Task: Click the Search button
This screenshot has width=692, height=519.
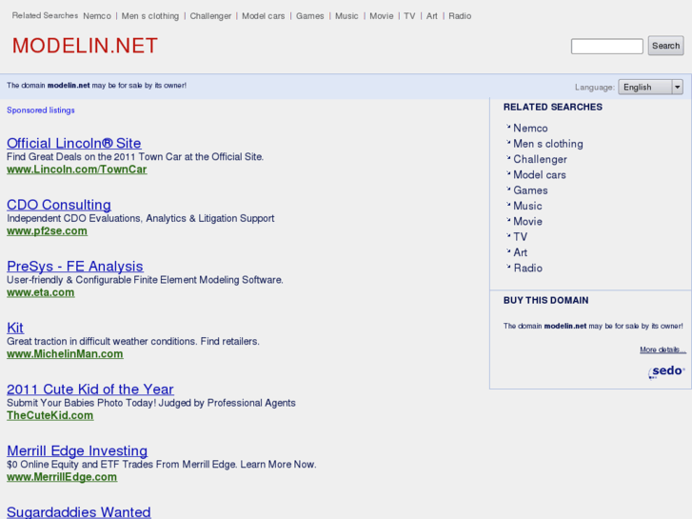Action: click(x=665, y=46)
